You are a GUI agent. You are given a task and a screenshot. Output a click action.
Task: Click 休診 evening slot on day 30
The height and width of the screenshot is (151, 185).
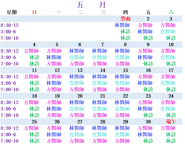(x=148, y=141)
